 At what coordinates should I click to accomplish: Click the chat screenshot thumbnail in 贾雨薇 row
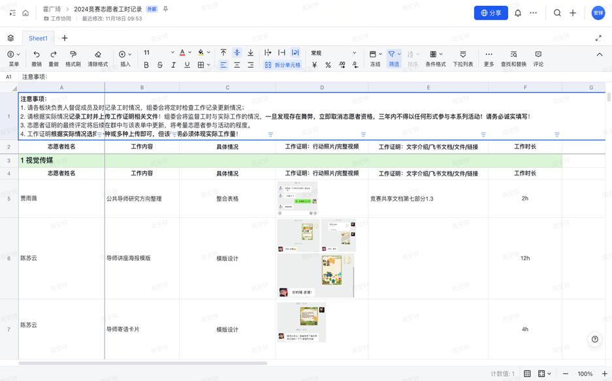297,198
